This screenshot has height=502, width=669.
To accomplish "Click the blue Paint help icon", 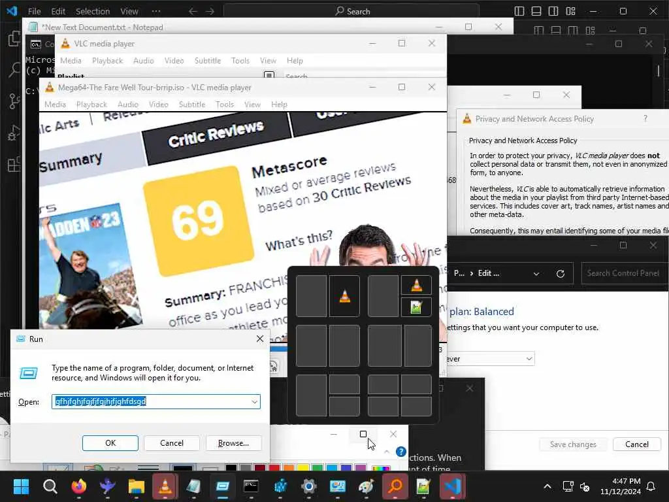I will pyautogui.click(x=400, y=452).
